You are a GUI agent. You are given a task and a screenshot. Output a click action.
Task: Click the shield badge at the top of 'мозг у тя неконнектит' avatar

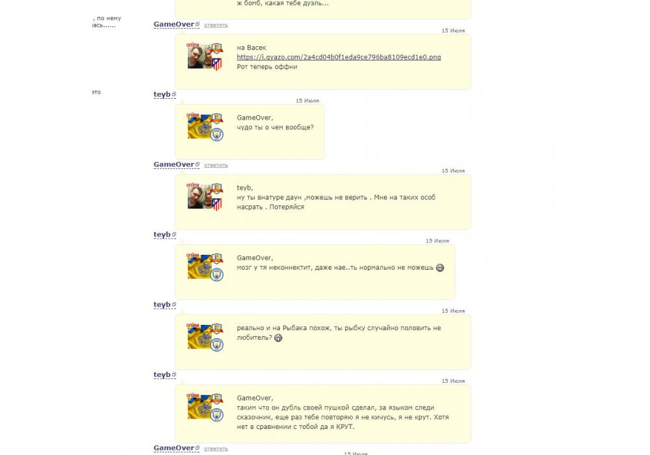coord(217,259)
